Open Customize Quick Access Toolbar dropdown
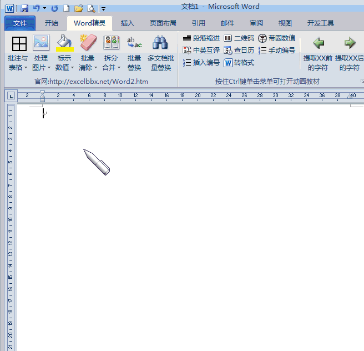The image size is (364, 351). pyautogui.click(x=104, y=9)
